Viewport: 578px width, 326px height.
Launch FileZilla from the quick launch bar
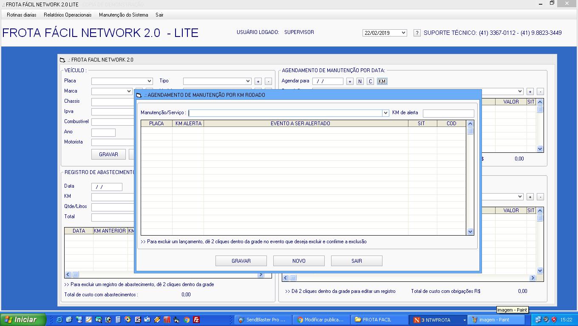(x=196, y=320)
